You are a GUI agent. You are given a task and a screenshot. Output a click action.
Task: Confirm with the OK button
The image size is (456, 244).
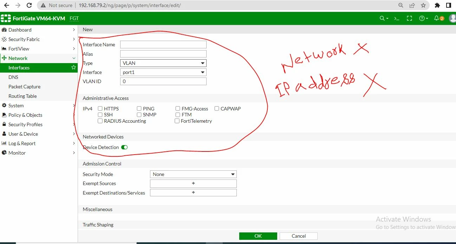click(258, 236)
